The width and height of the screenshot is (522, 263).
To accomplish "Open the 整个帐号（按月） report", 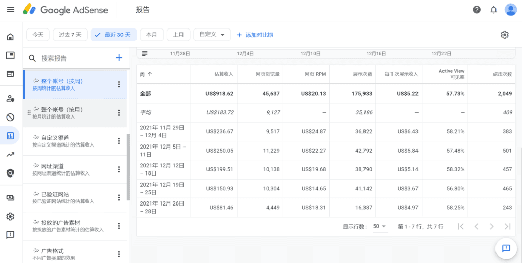I will [x=61, y=112].
